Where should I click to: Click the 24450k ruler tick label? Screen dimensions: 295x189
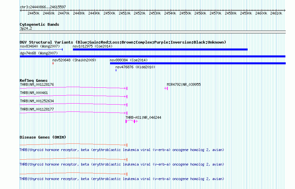(x=33, y=13)
